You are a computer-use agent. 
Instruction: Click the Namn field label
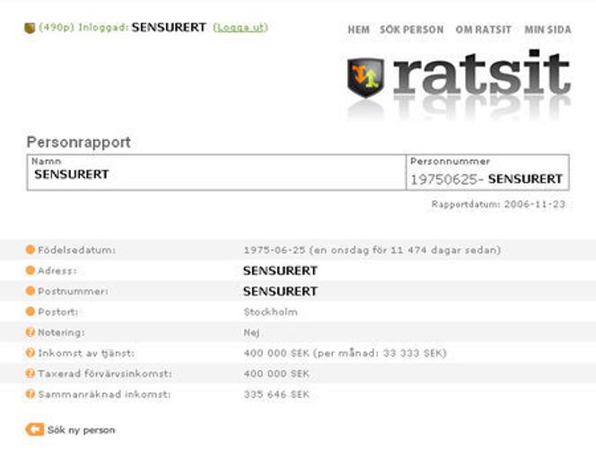[x=46, y=161]
